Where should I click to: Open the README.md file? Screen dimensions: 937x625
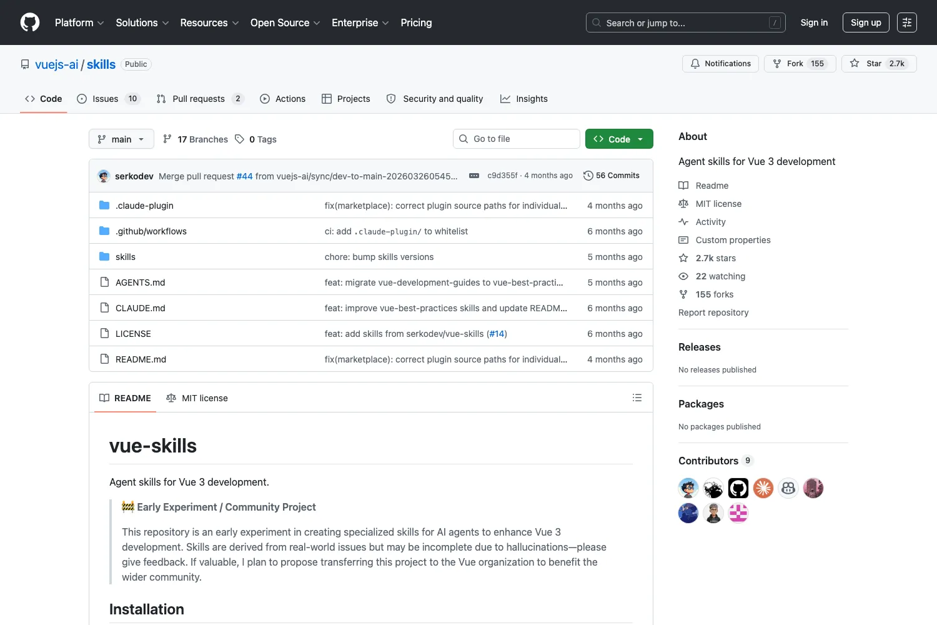(141, 359)
